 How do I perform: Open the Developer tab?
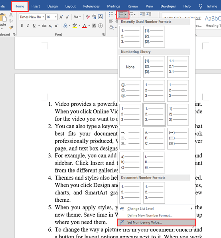click(168, 6)
